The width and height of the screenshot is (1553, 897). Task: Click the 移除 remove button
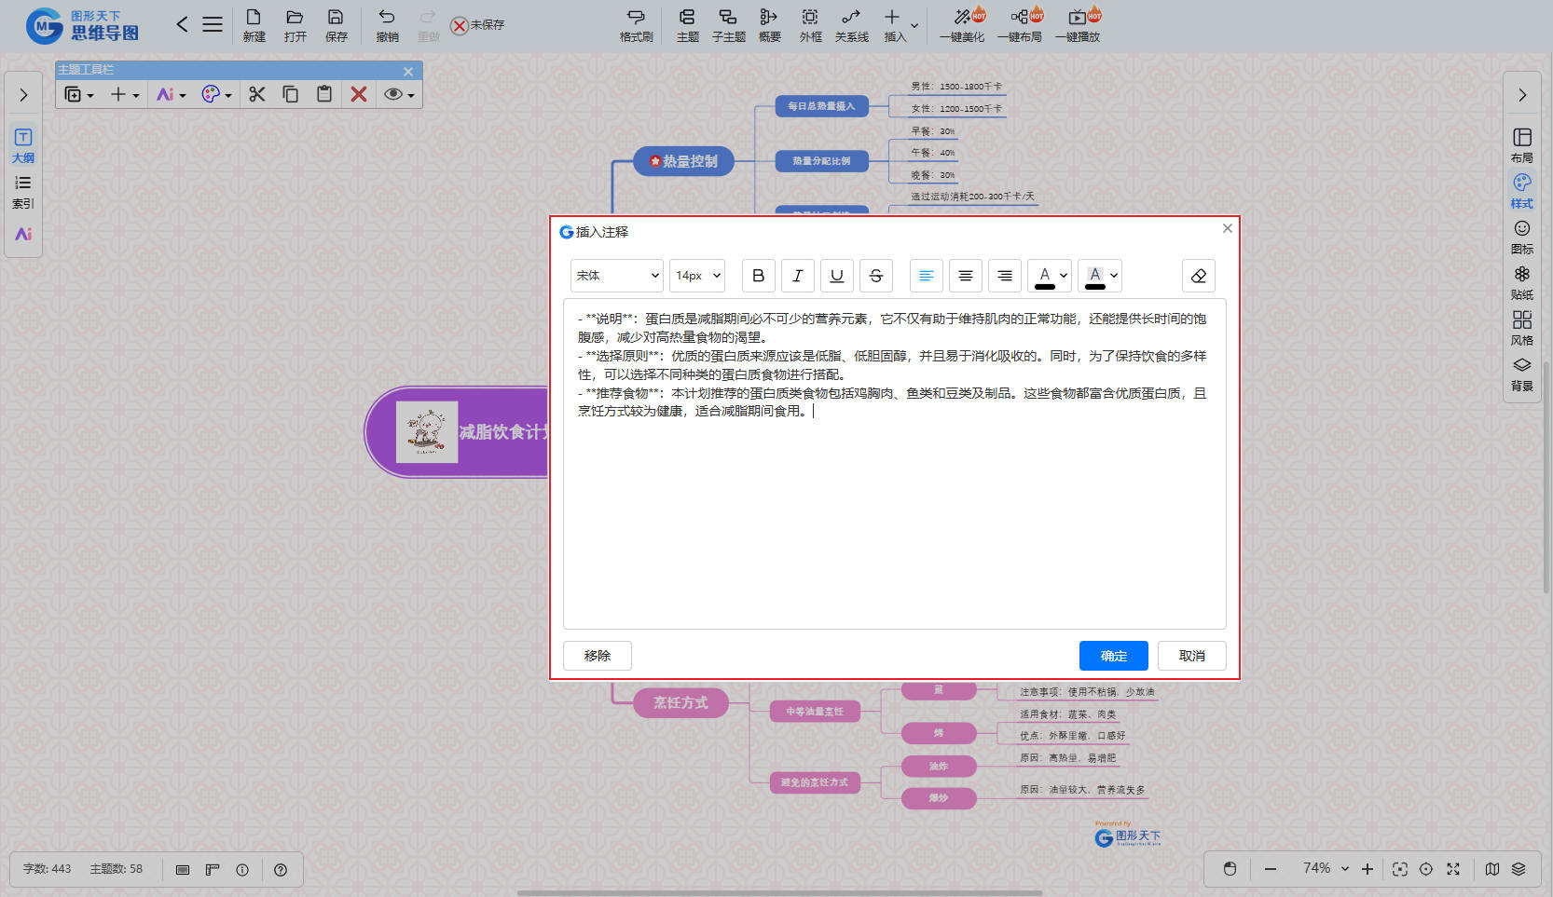[597, 656]
